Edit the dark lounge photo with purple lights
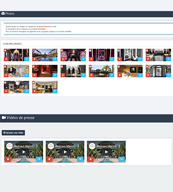The height and width of the screenshot is (192, 173). tap(26, 59)
